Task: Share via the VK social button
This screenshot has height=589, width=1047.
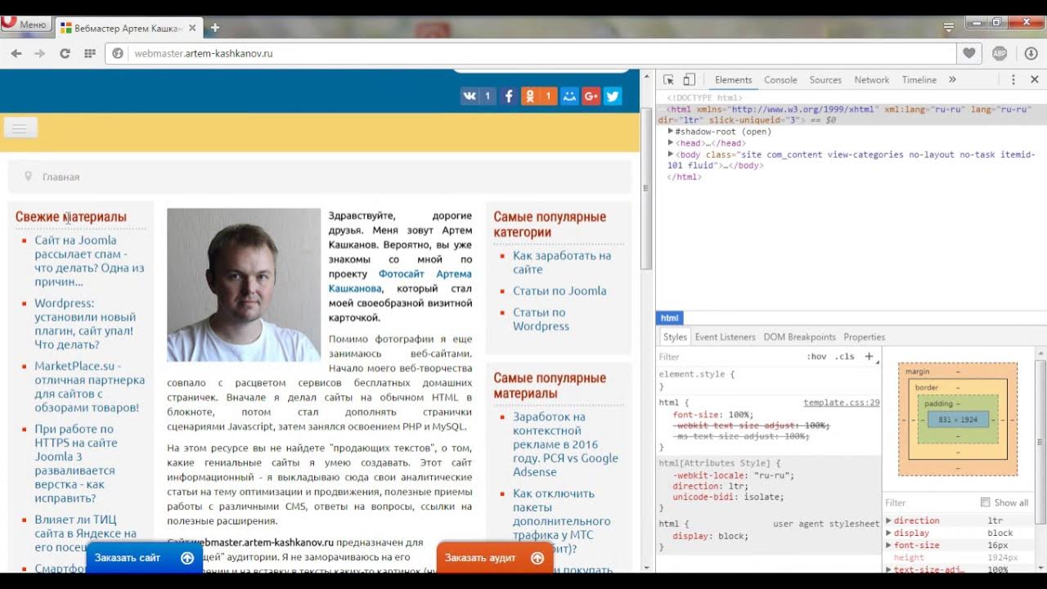Action: [478, 96]
